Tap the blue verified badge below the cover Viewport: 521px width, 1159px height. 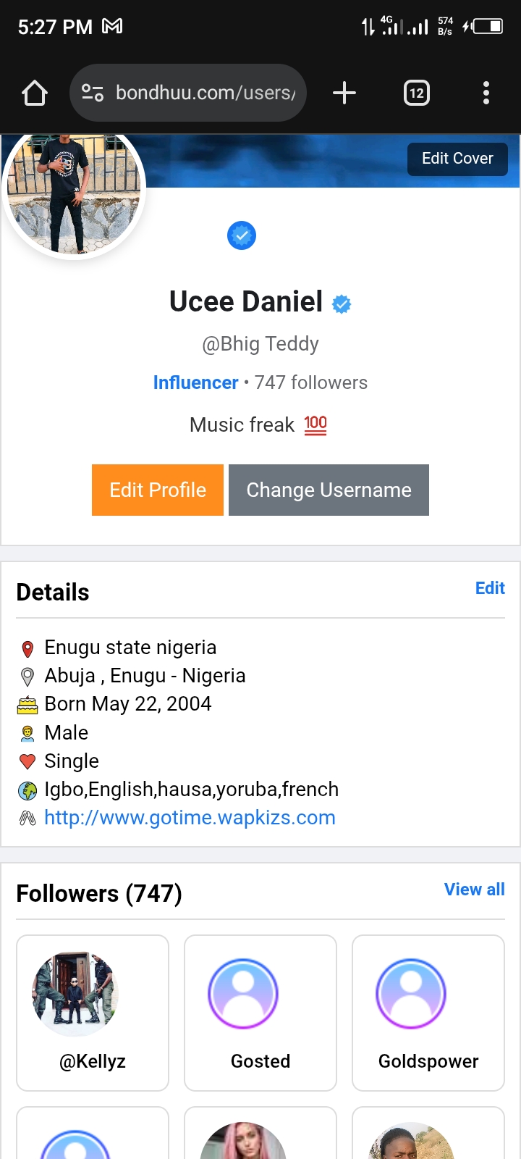(242, 235)
